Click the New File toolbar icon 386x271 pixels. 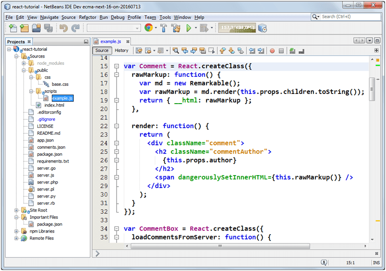point(13,28)
